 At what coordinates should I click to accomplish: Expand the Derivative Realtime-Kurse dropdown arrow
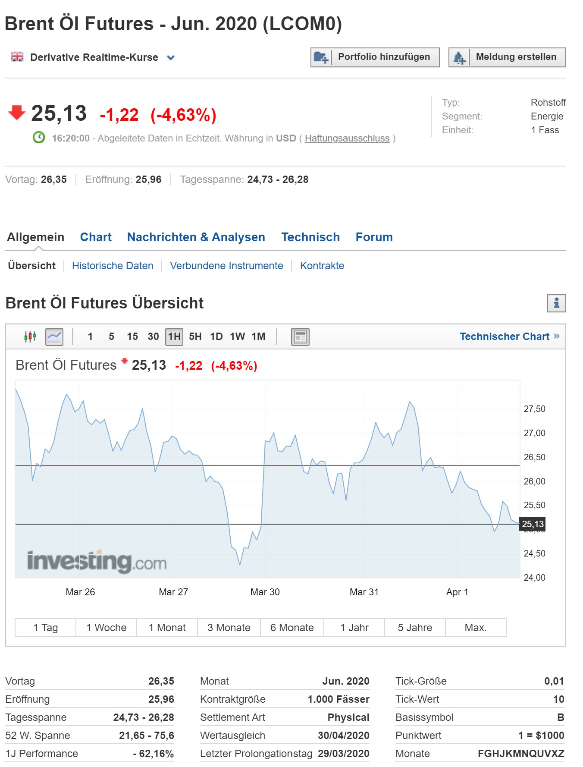[171, 57]
